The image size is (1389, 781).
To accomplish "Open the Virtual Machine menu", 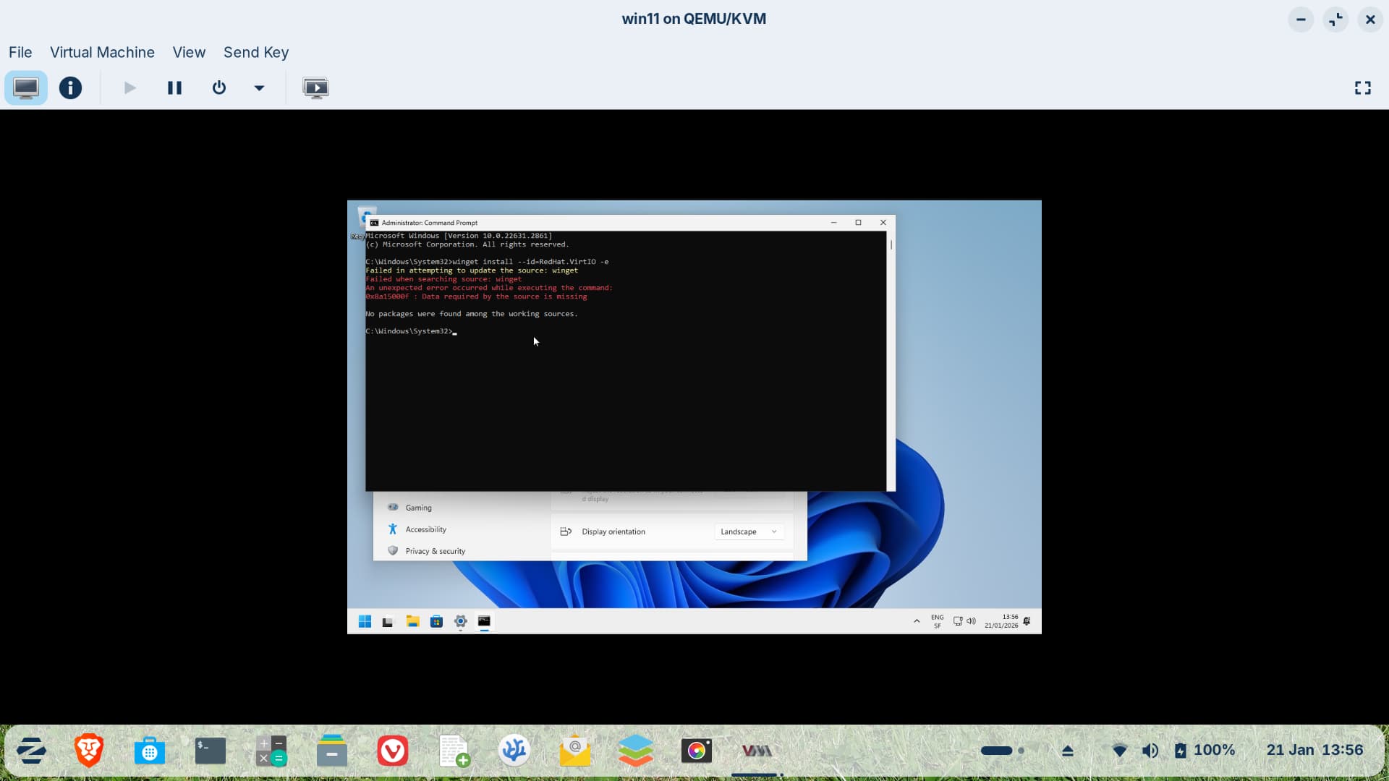I will click(102, 52).
